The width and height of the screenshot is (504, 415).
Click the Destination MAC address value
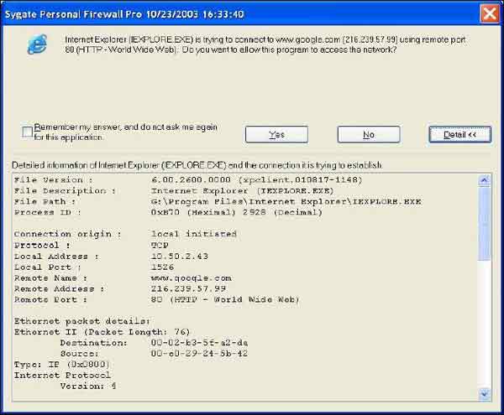pyautogui.click(x=199, y=343)
